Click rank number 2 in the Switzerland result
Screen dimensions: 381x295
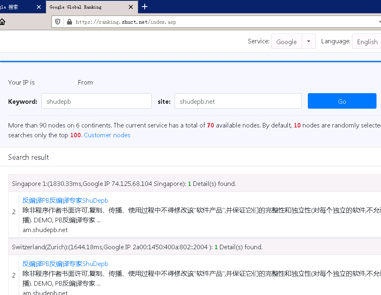14,275
